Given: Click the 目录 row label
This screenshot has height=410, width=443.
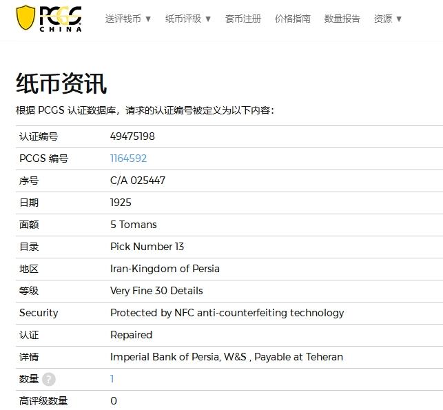Looking at the screenshot, I should [x=29, y=247].
